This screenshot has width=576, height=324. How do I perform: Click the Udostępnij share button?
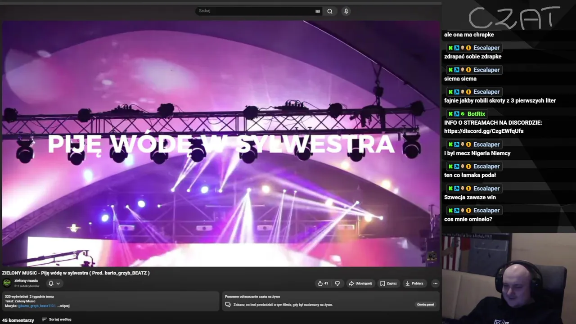coord(360,283)
